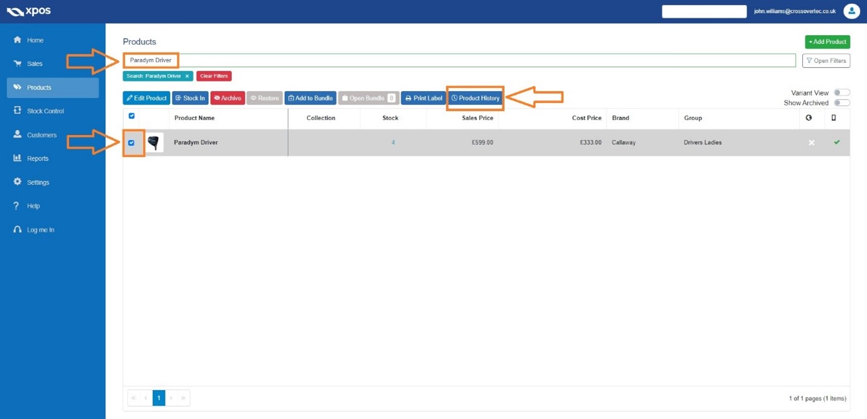
Task: Go to the first page of results
Action: click(133, 398)
